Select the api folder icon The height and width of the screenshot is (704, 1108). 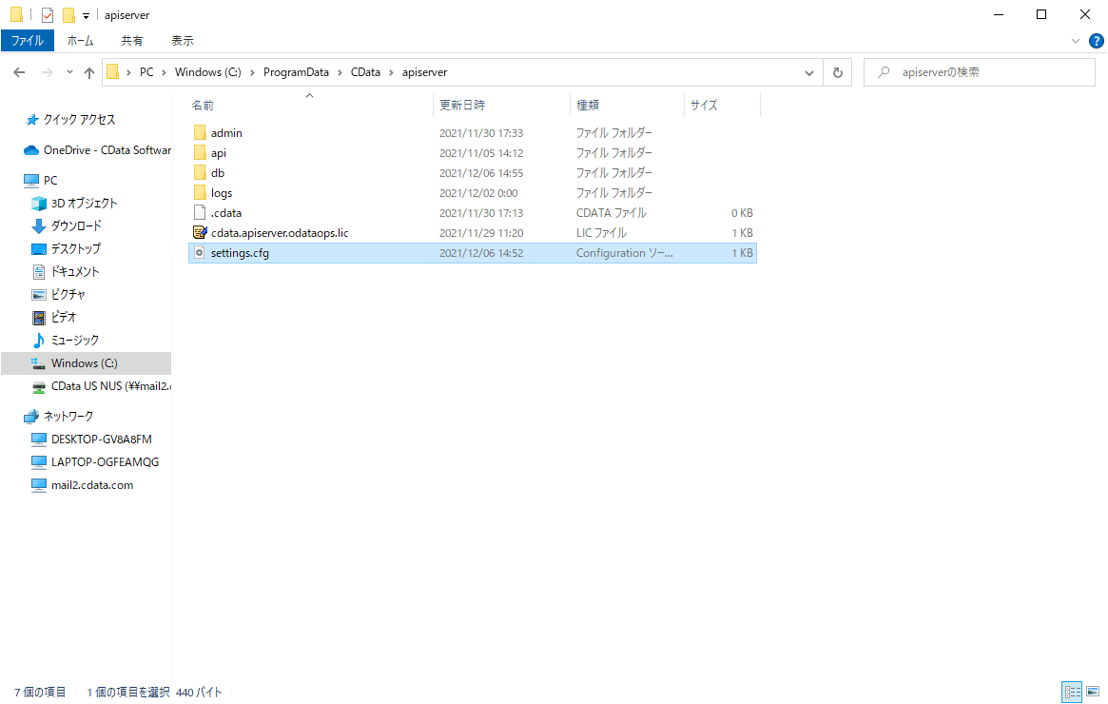(200, 152)
